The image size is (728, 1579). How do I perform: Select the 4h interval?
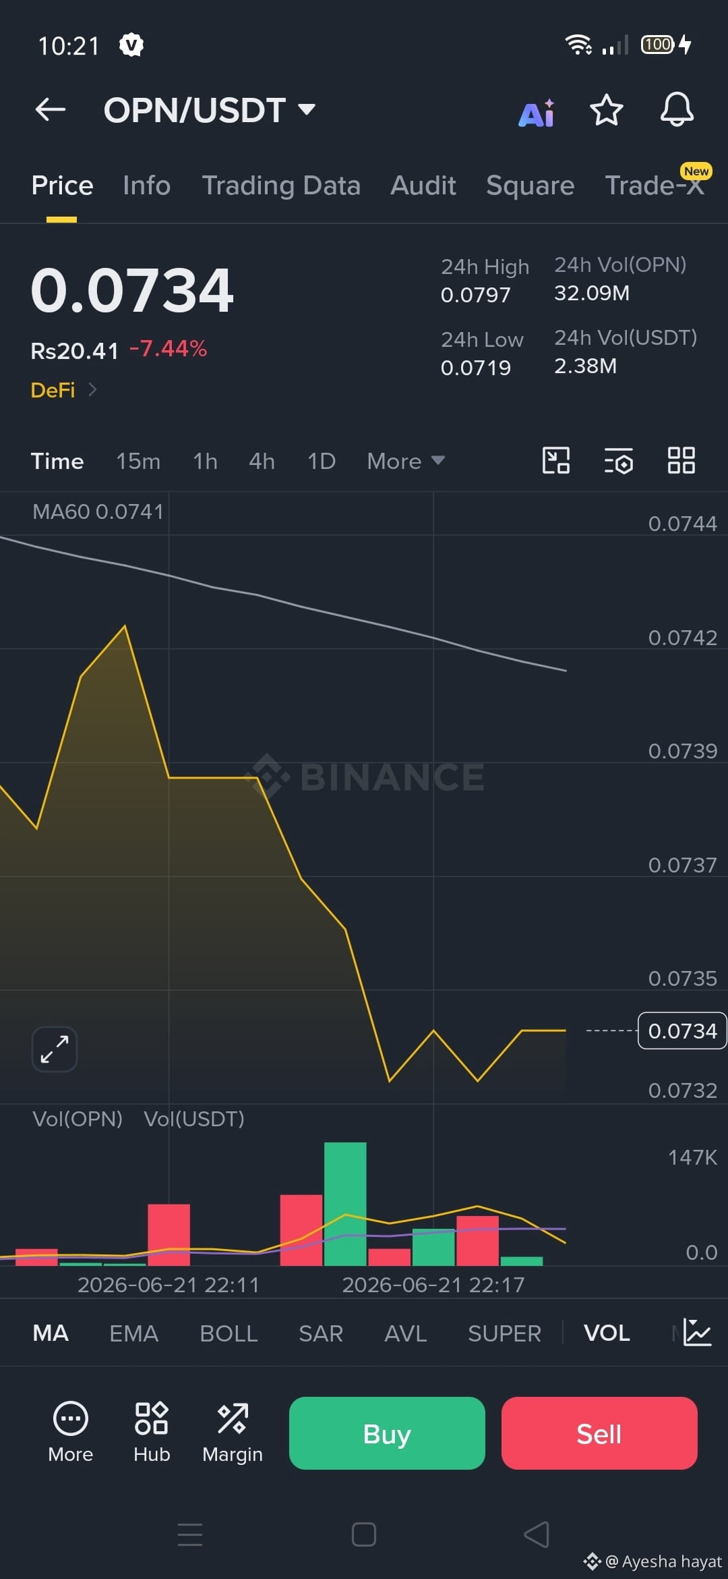262,462
